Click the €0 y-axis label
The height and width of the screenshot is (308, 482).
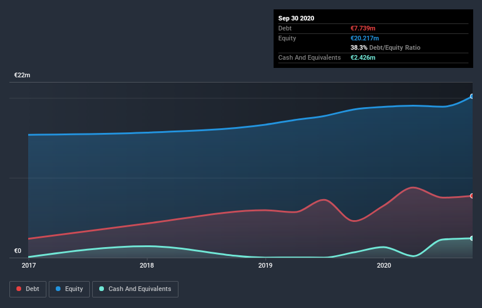tap(18, 251)
